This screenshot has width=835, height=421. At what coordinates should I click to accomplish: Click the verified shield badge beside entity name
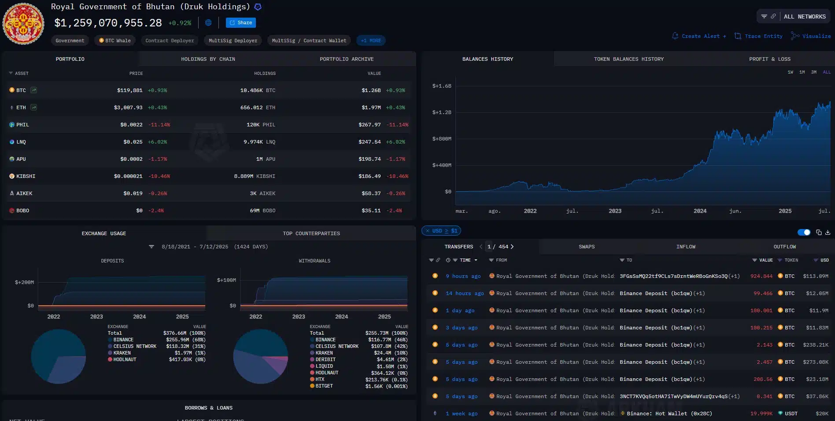pos(258,7)
